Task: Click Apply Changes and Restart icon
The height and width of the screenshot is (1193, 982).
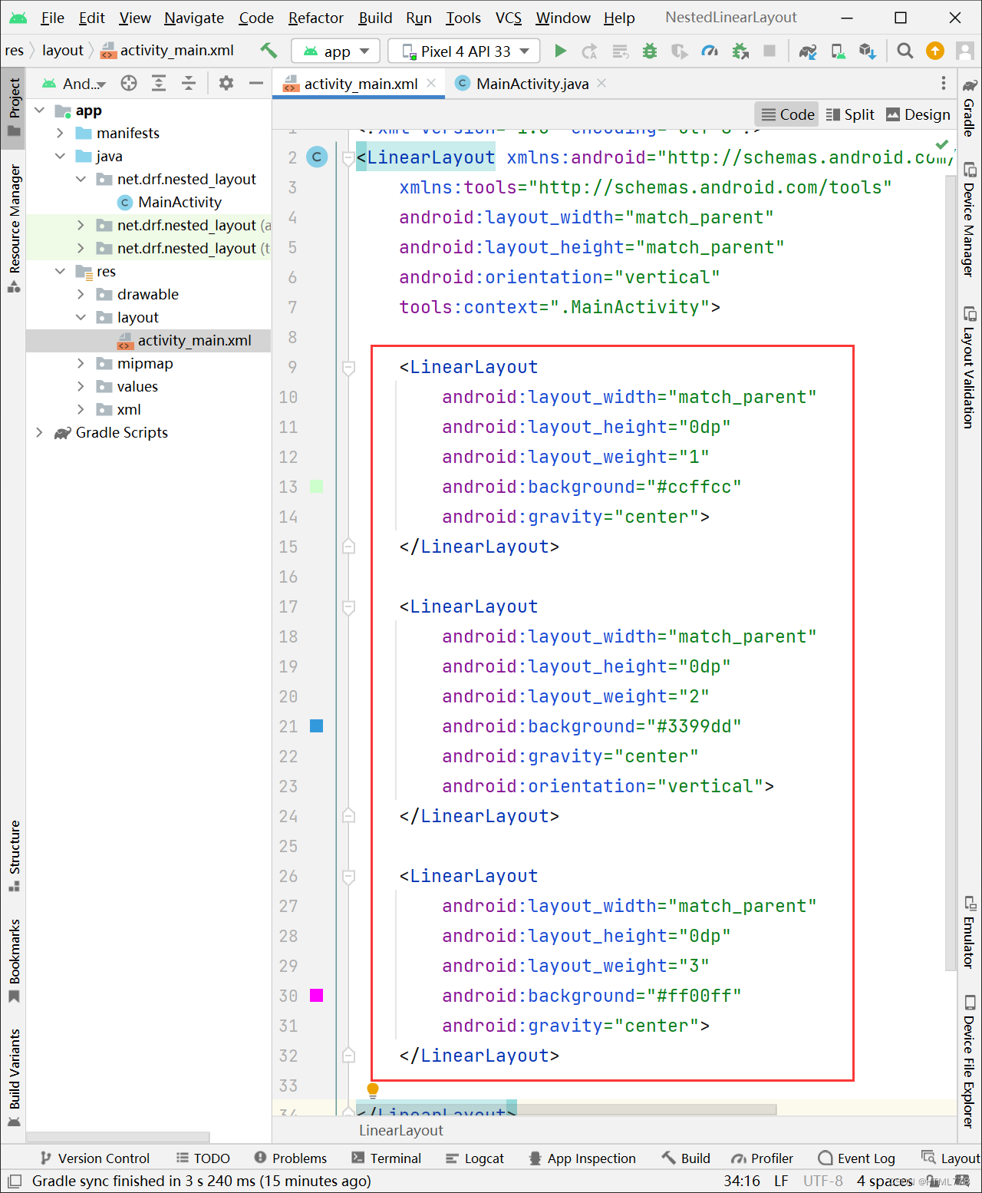Action: (x=590, y=51)
